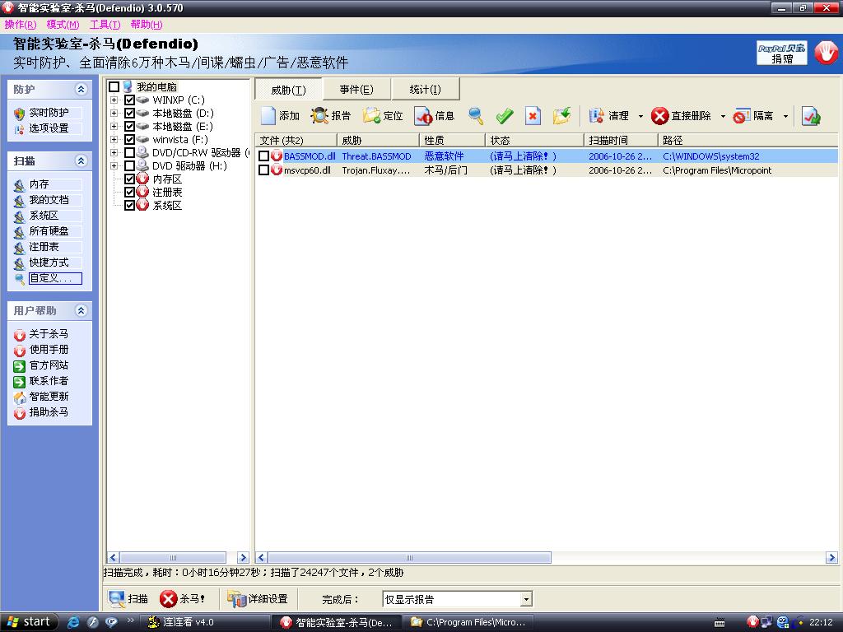
Task: Click 快捷方式 scan entry in sidebar
Action: click(49, 263)
